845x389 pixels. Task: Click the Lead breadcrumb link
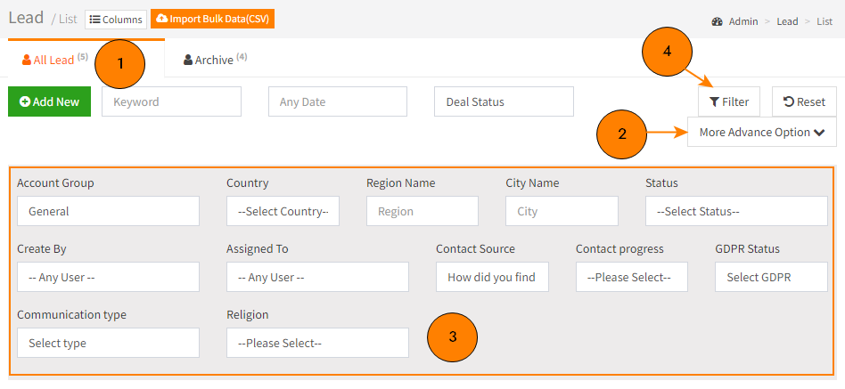(787, 21)
